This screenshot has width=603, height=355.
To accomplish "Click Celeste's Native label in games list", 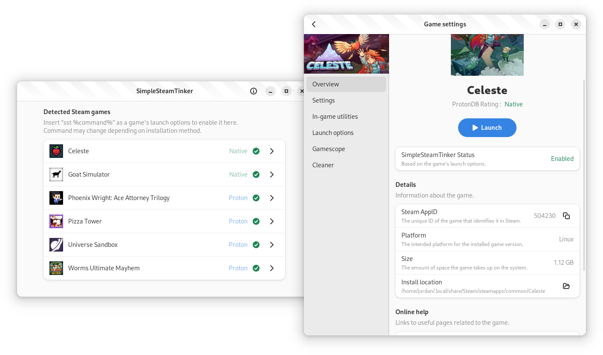I will pyautogui.click(x=238, y=151).
